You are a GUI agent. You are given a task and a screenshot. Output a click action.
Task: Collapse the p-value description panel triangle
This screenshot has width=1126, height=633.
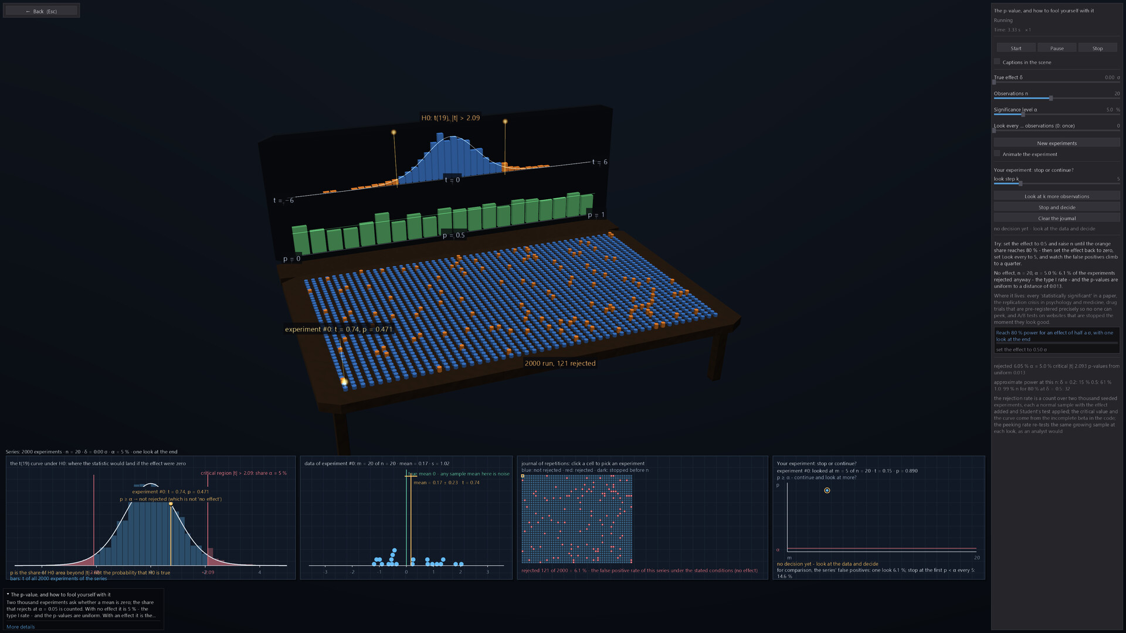pos(8,594)
